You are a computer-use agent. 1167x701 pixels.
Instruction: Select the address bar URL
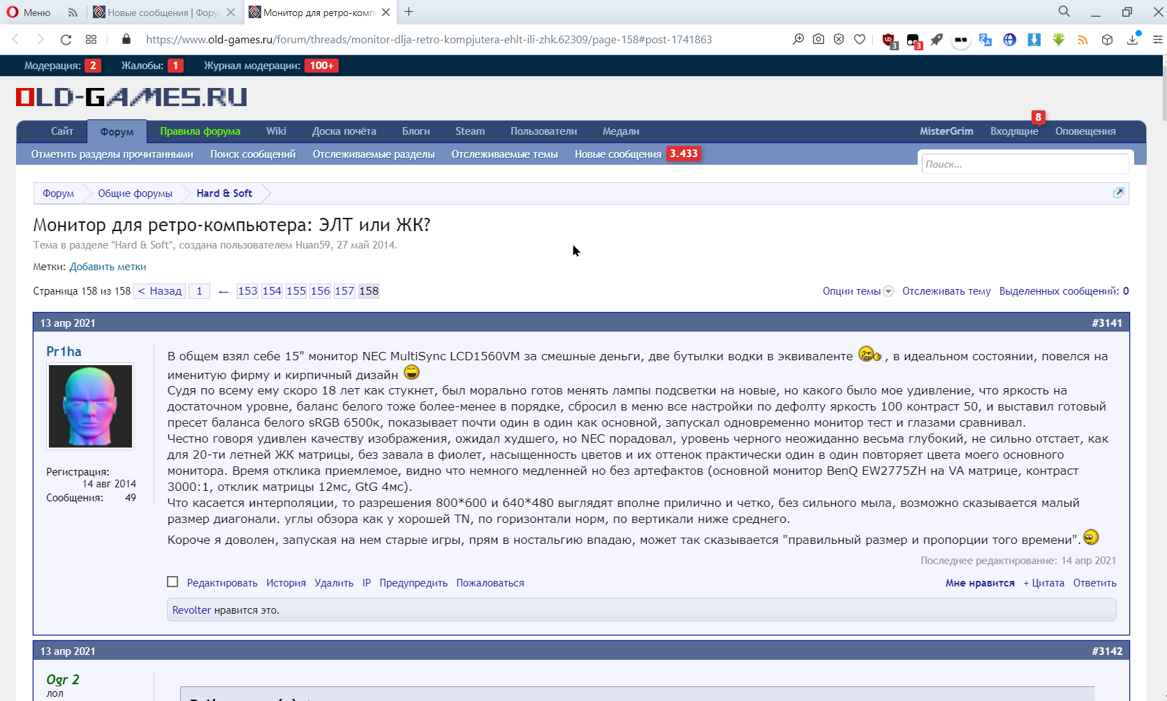point(429,40)
